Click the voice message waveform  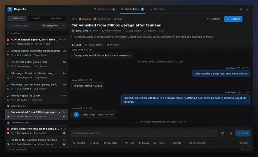[x=94, y=115]
